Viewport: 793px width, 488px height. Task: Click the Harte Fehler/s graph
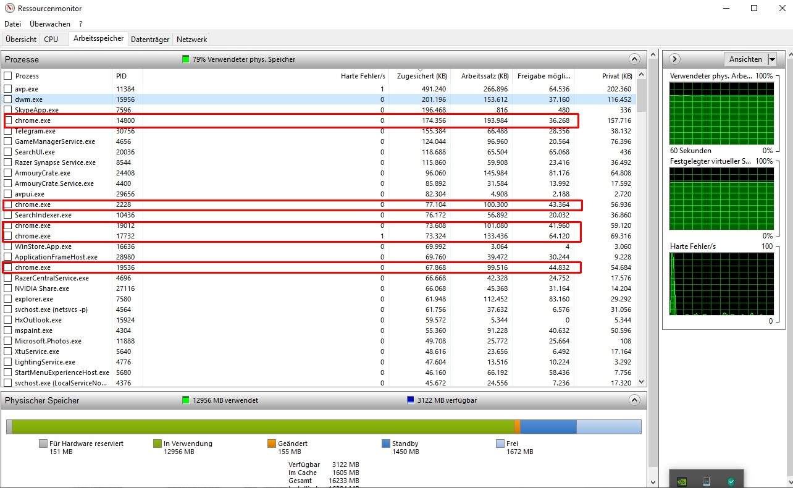[723, 283]
